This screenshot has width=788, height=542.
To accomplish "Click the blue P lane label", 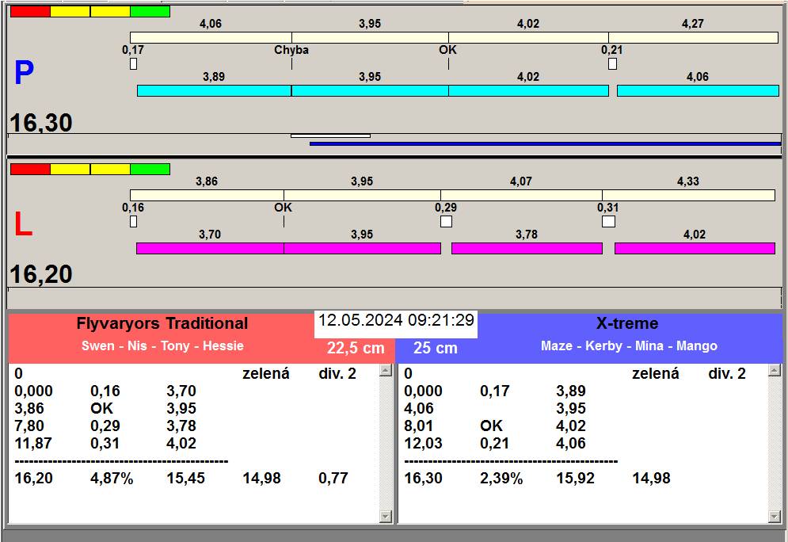I will (x=24, y=74).
